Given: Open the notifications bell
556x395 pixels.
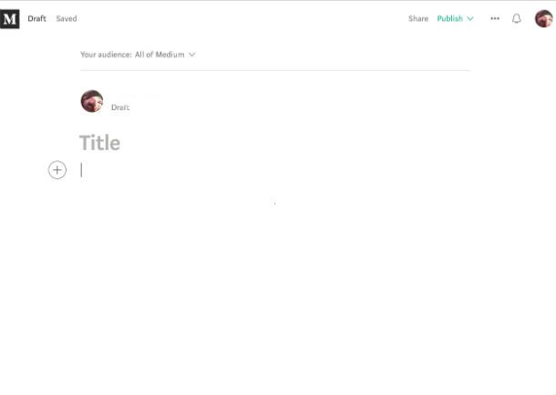Looking at the screenshot, I should (516, 19).
